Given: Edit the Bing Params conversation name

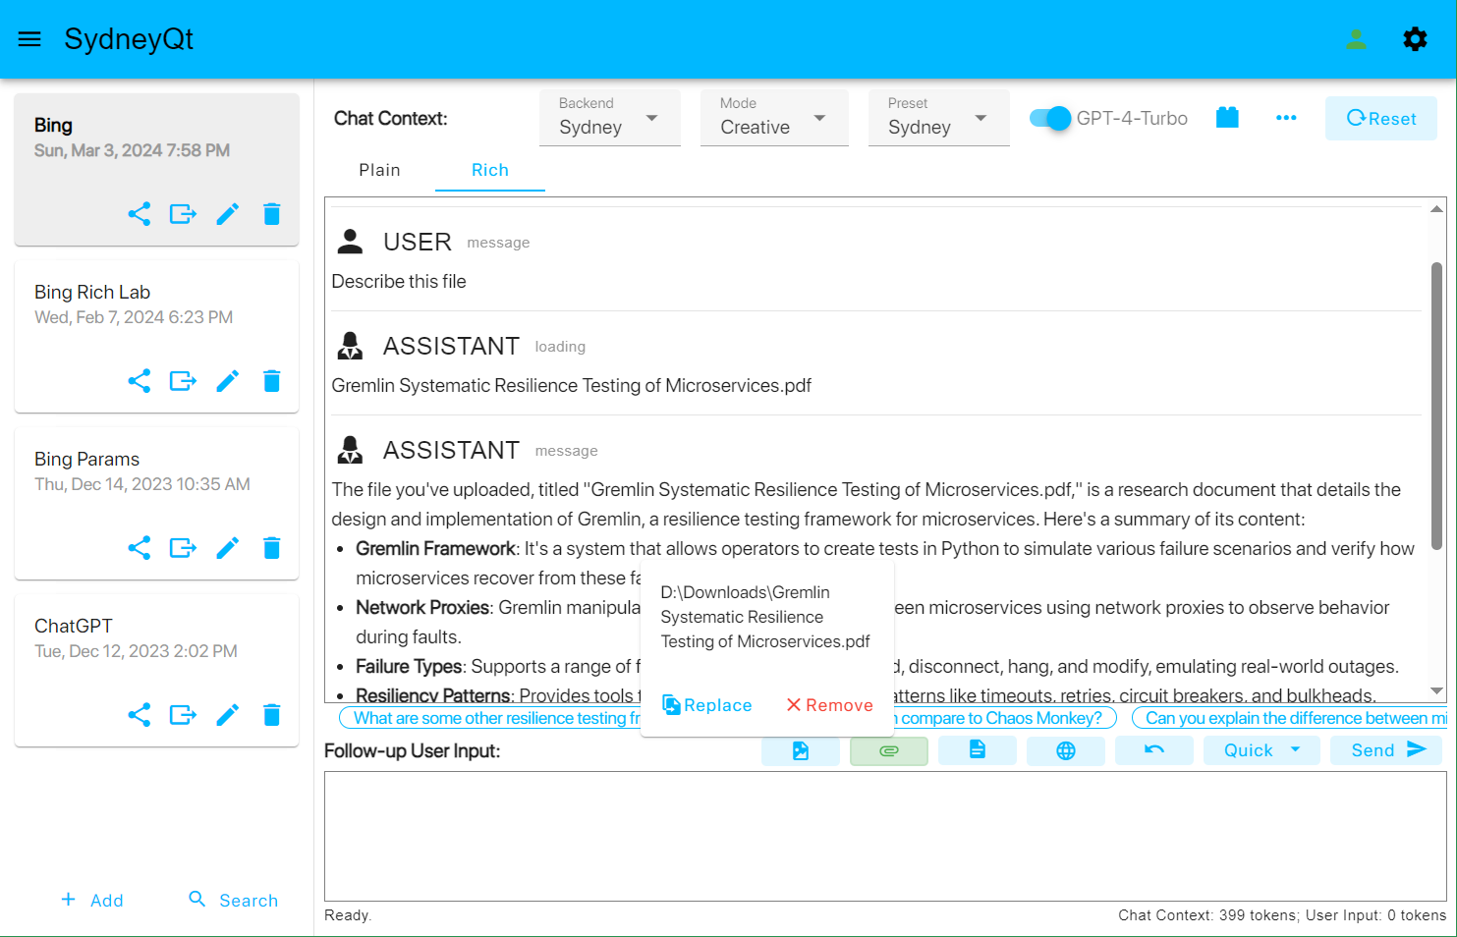Looking at the screenshot, I should [228, 548].
